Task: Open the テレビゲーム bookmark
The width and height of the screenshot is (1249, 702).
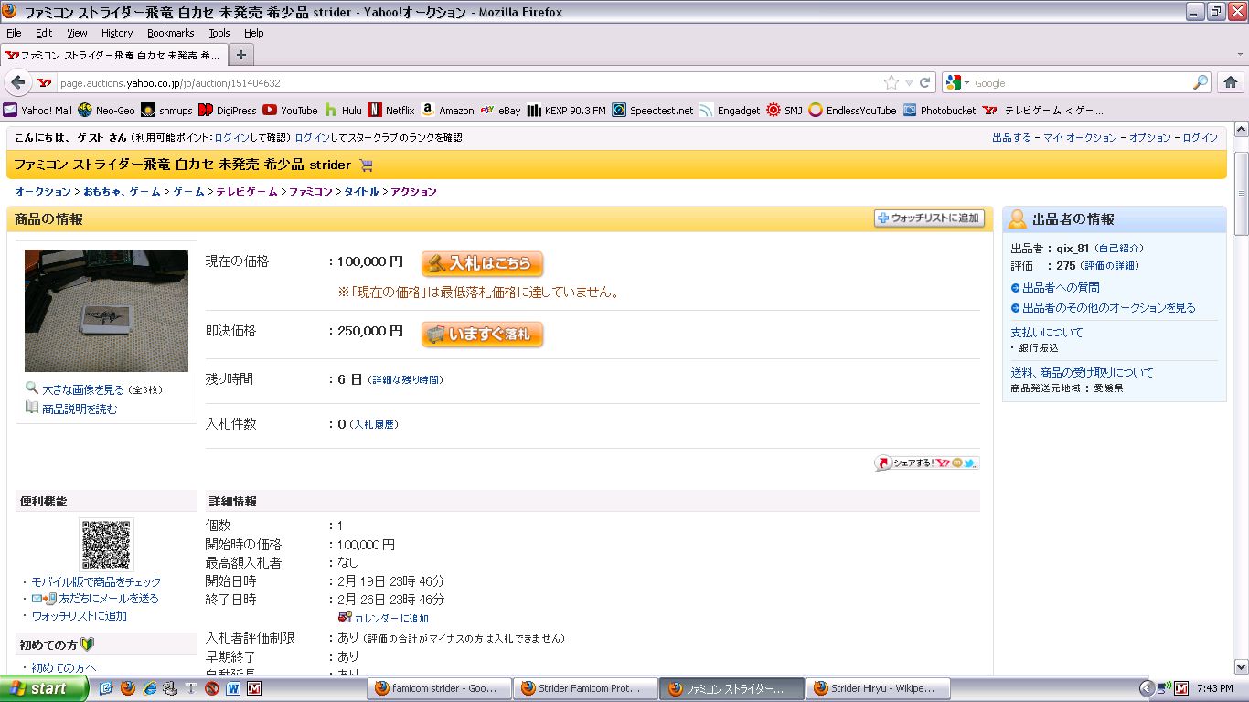Action: 1043,111
